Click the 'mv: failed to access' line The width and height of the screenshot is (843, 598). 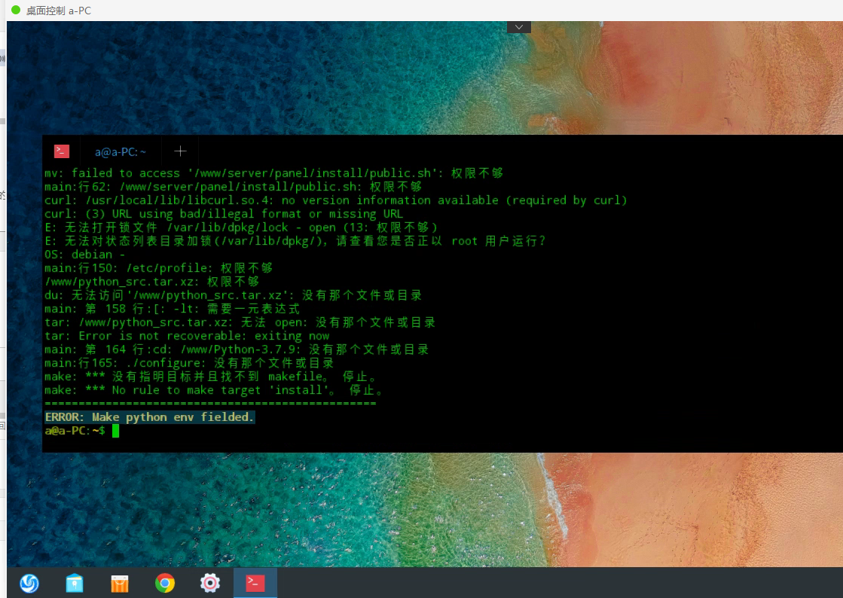pos(273,173)
